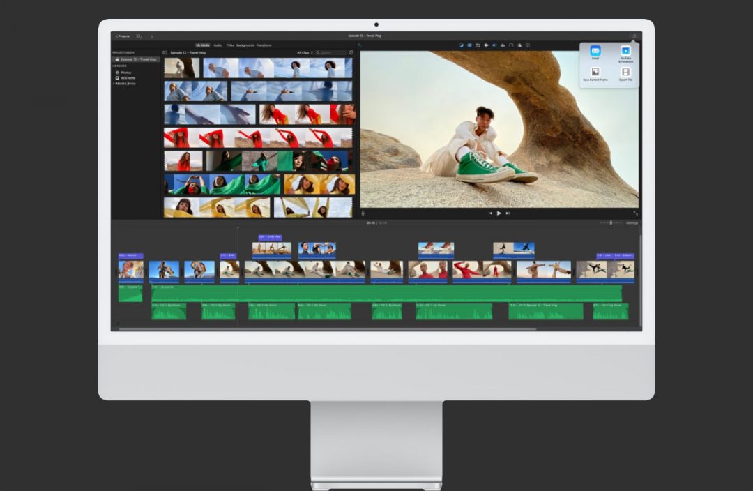
Task: Select Export File from share options
Action: [626, 73]
